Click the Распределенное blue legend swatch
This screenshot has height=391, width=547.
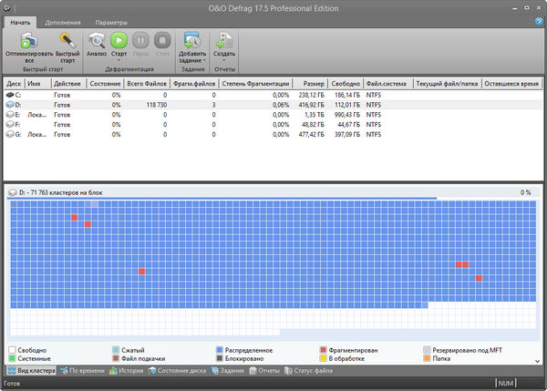220,350
